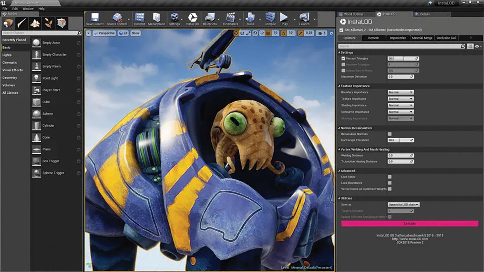This screenshot has width=484, height=272.
Task: Switch to the Remesh tab
Action: 373,38
